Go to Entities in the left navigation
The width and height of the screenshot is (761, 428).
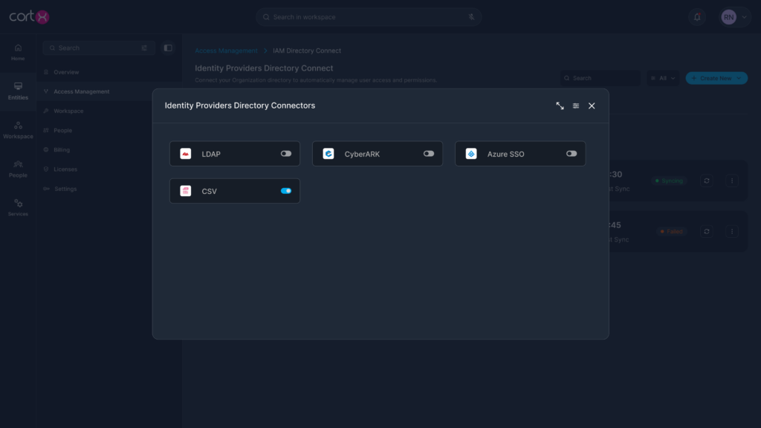pyautogui.click(x=18, y=91)
